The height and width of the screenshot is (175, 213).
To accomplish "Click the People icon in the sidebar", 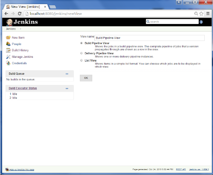I will tap(8, 44).
